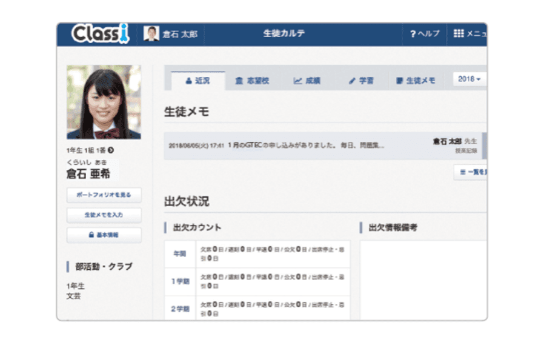
Task: Click the note icon on 生徒メモ tab
Action: point(399,81)
